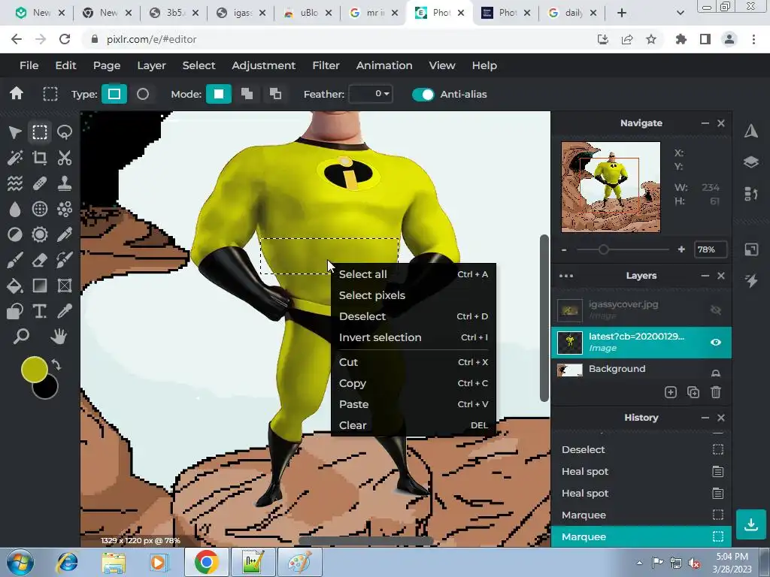
Task: Select the Blur droplet tool
Action: pyautogui.click(x=15, y=209)
